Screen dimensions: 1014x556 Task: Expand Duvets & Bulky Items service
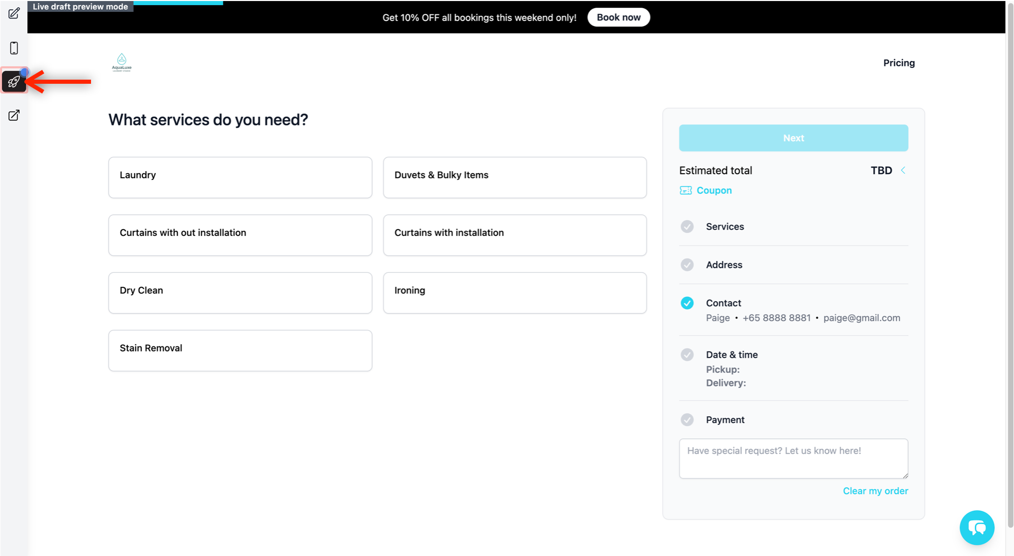[x=515, y=177]
